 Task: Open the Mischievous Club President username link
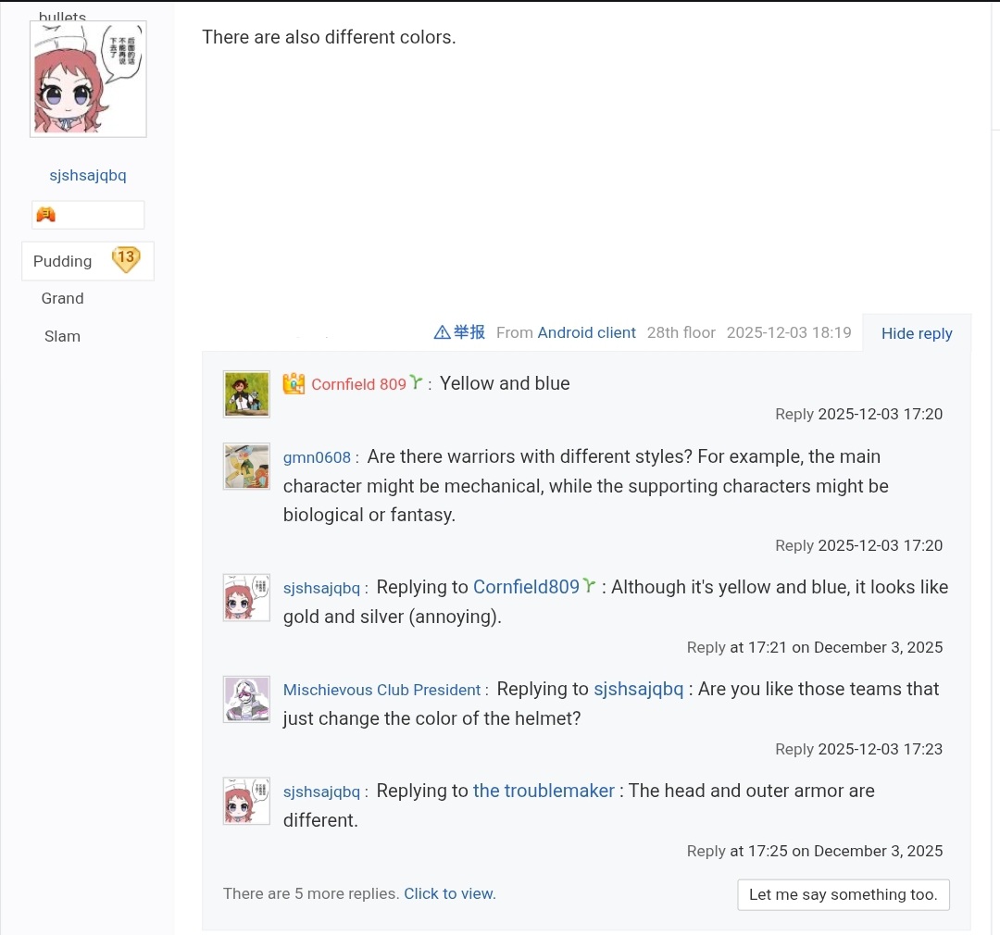[x=381, y=690]
